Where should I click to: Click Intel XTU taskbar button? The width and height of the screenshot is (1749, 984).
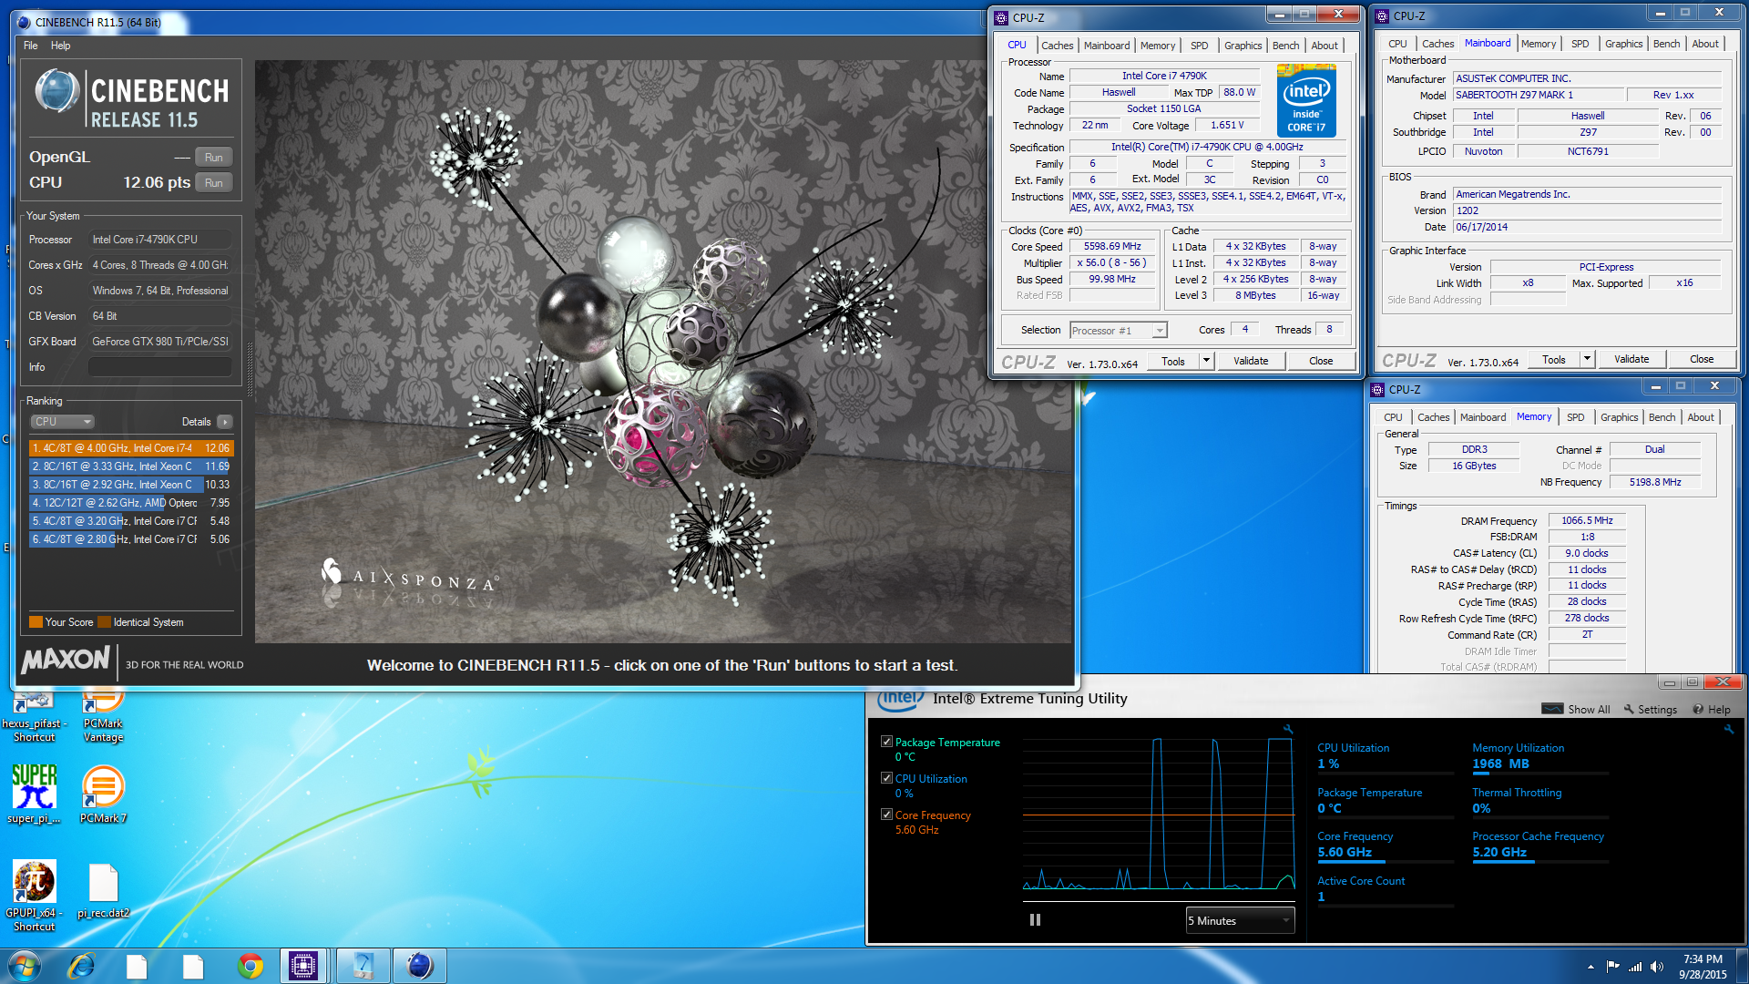pyautogui.click(x=363, y=966)
